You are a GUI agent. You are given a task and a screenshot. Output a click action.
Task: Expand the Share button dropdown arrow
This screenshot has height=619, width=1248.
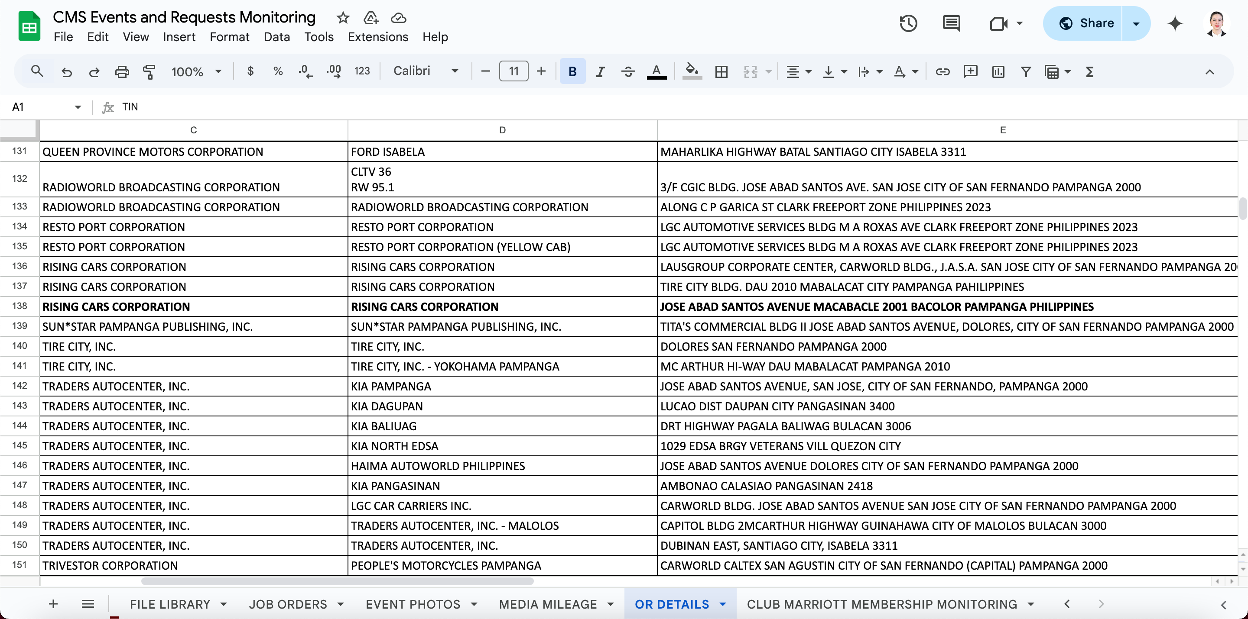(x=1136, y=23)
